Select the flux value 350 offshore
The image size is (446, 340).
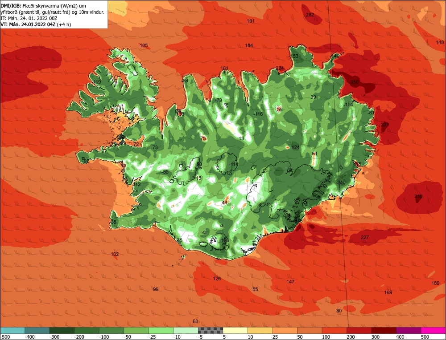(355, 82)
